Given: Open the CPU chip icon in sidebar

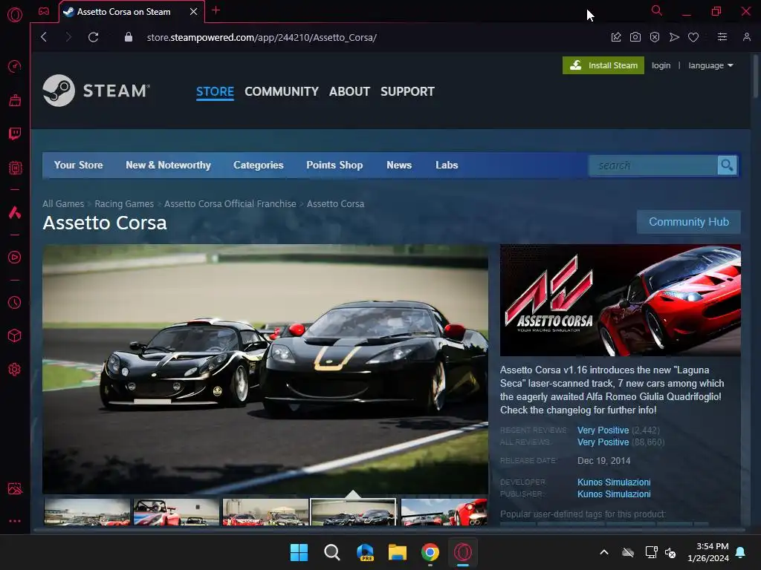Looking at the screenshot, I should coord(15,168).
